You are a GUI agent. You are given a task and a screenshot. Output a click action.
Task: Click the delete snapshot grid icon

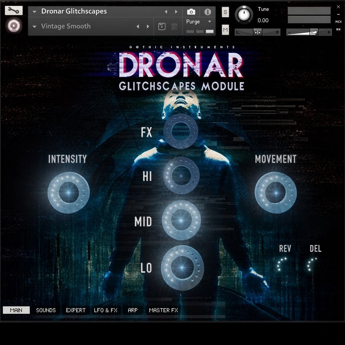click(x=174, y=26)
